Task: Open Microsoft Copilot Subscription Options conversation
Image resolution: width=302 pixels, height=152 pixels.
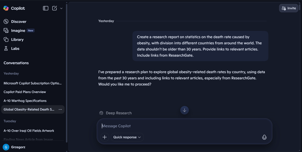Action: [x=32, y=83]
